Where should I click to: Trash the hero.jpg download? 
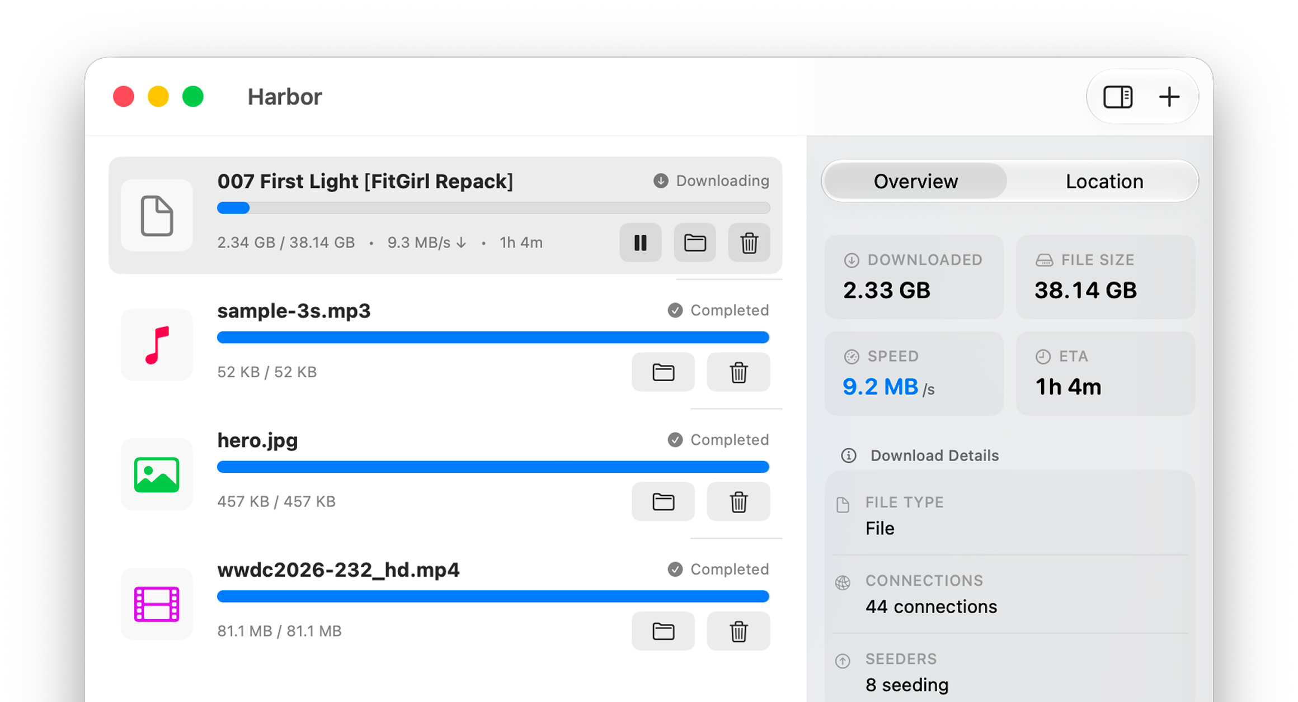739,502
